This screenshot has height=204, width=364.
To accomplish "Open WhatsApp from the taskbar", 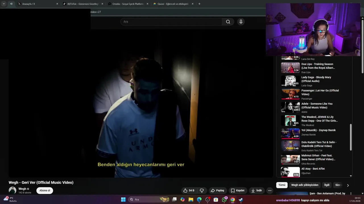I will coord(224,199).
